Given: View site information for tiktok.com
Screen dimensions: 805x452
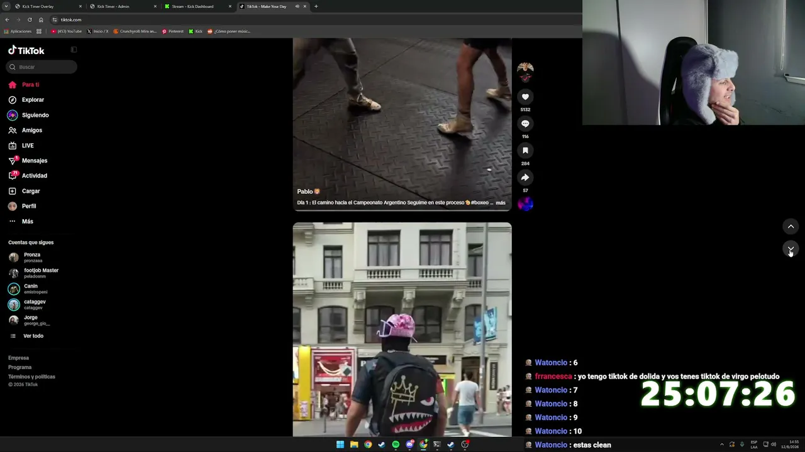Looking at the screenshot, I should coord(55,19).
